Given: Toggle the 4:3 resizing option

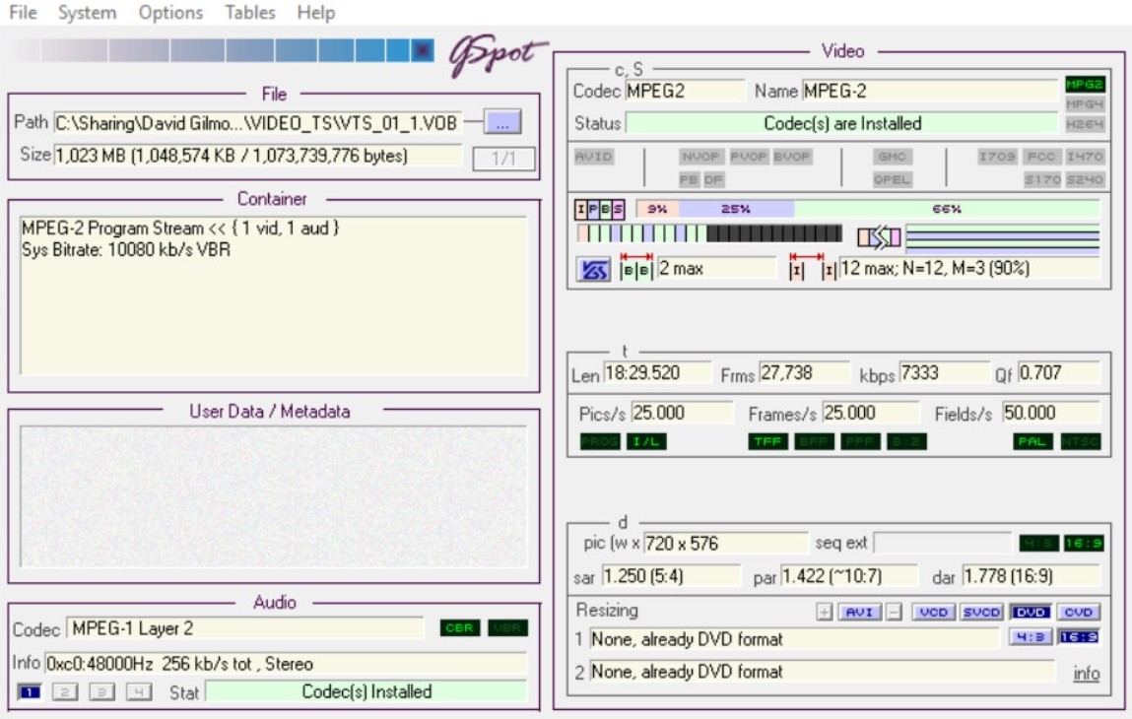Looking at the screenshot, I should [x=1030, y=636].
